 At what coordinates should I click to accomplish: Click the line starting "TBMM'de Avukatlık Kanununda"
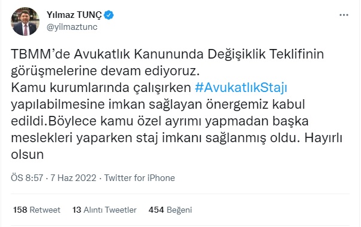click(x=168, y=55)
